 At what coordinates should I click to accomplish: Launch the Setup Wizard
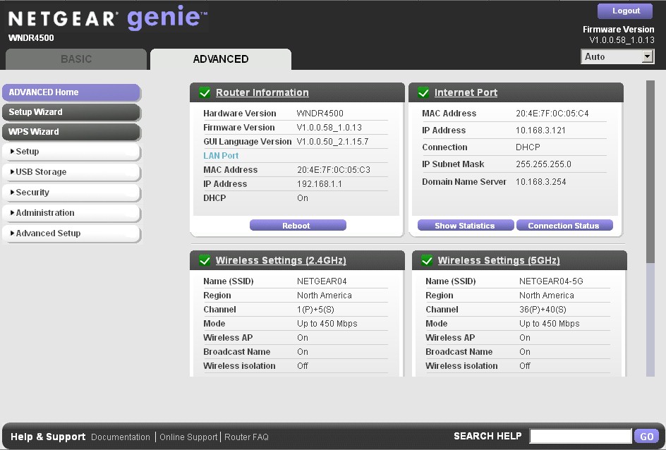[x=71, y=112]
